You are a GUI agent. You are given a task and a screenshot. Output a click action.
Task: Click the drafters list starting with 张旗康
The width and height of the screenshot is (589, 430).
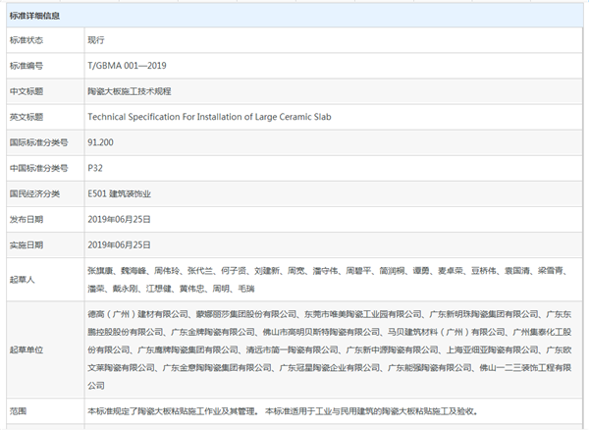tap(329, 280)
